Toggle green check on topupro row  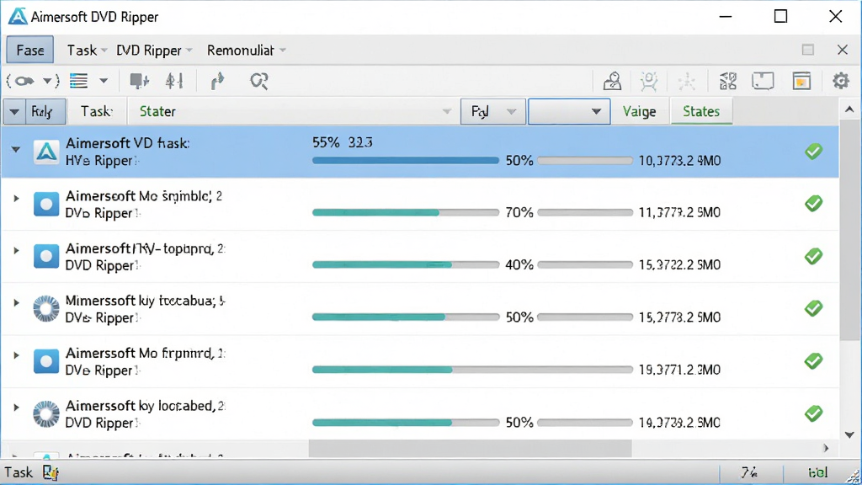814,256
